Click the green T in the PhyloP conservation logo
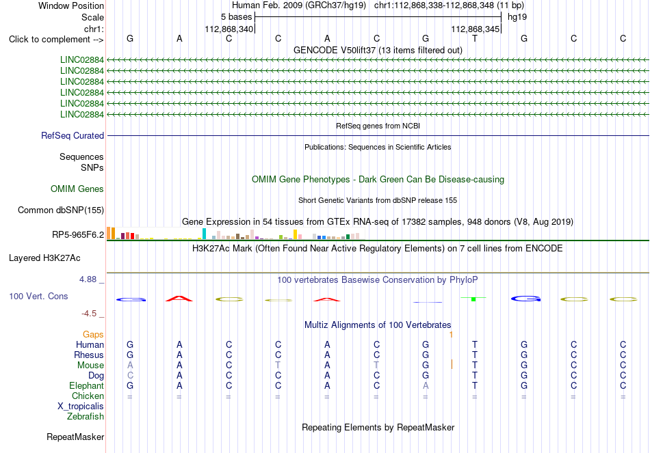The image size is (650, 453). point(473,299)
